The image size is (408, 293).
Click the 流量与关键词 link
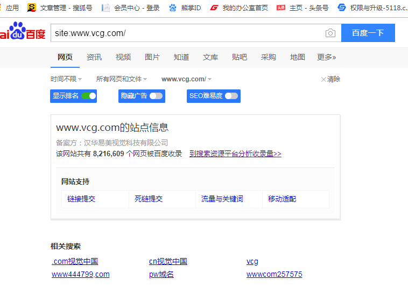pyautogui.click(x=222, y=199)
